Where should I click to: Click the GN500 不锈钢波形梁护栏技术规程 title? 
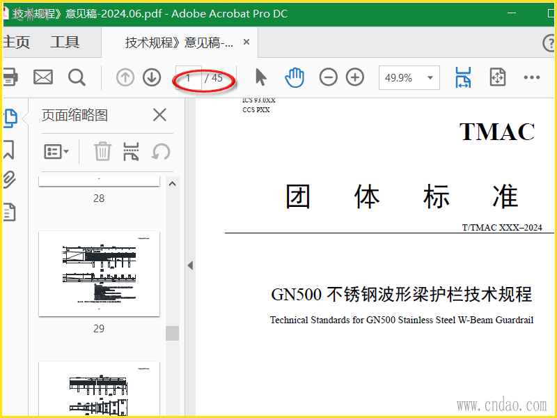point(402,294)
